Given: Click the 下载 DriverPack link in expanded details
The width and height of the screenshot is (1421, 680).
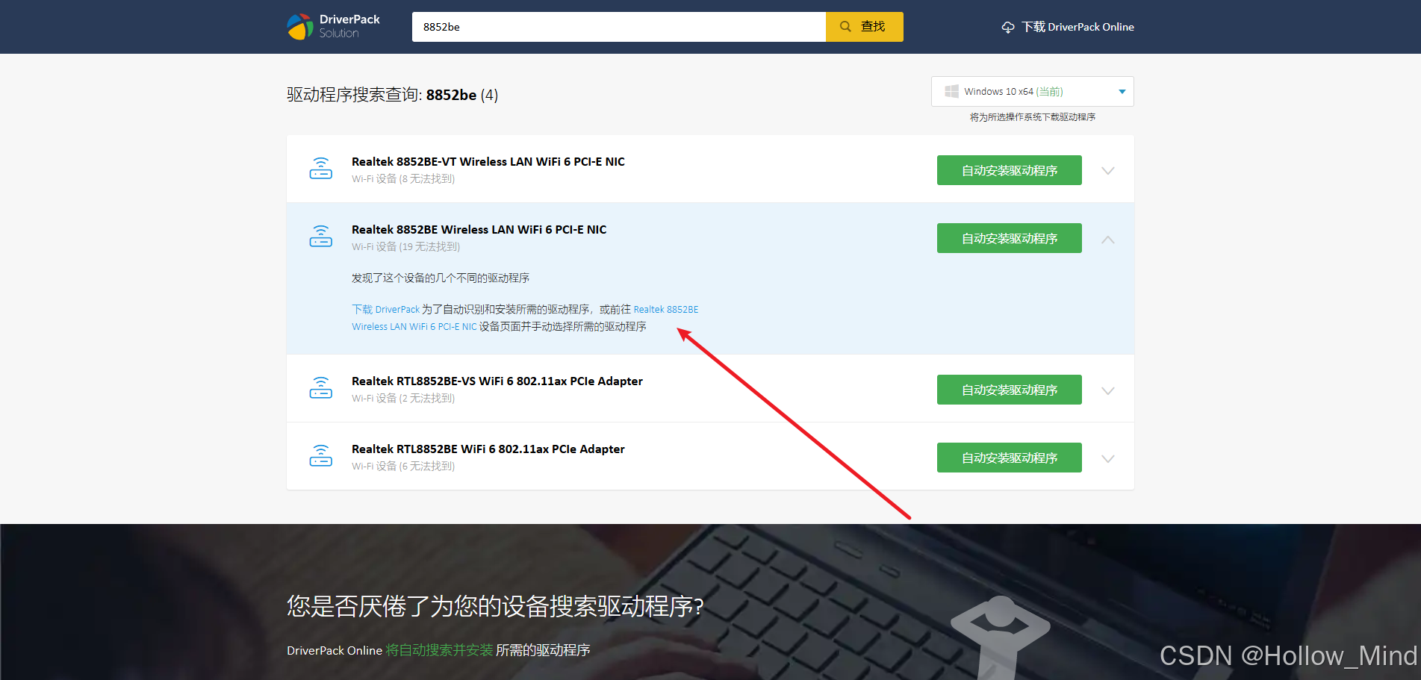Looking at the screenshot, I should coord(386,309).
